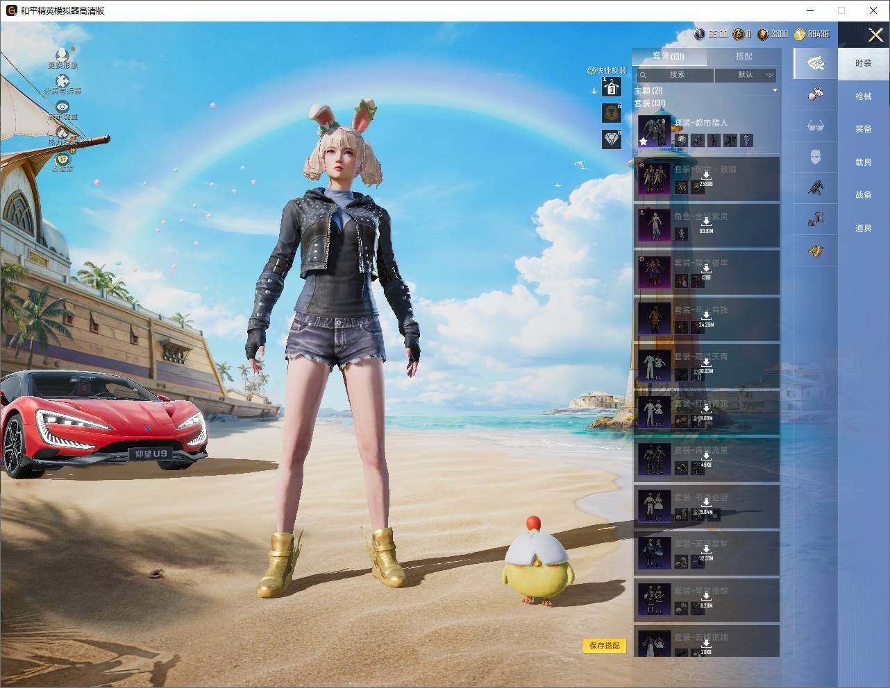The image size is (890, 688).
Task: Click the 搜索 search field
Action: tap(674, 75)
